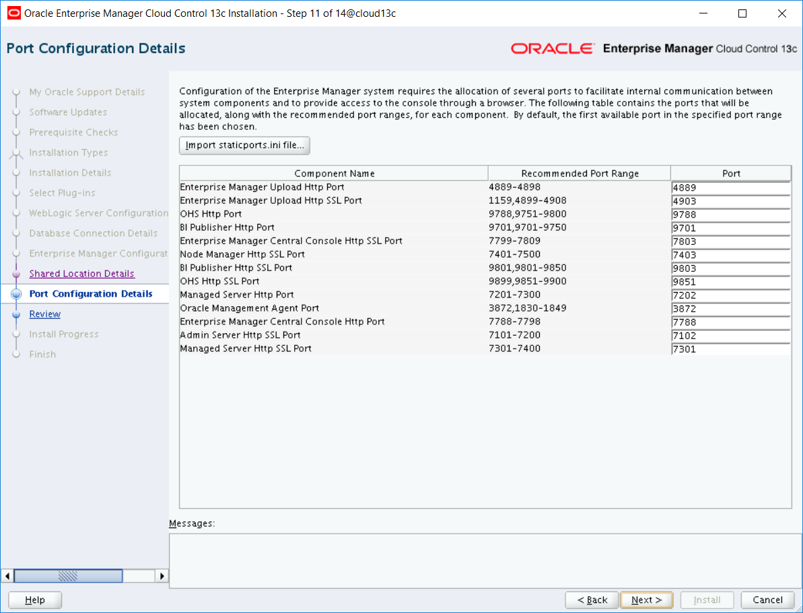Click the range cell 7301-7400
The width and height of the screenshot is (803, 613).
tap(515, 349)
